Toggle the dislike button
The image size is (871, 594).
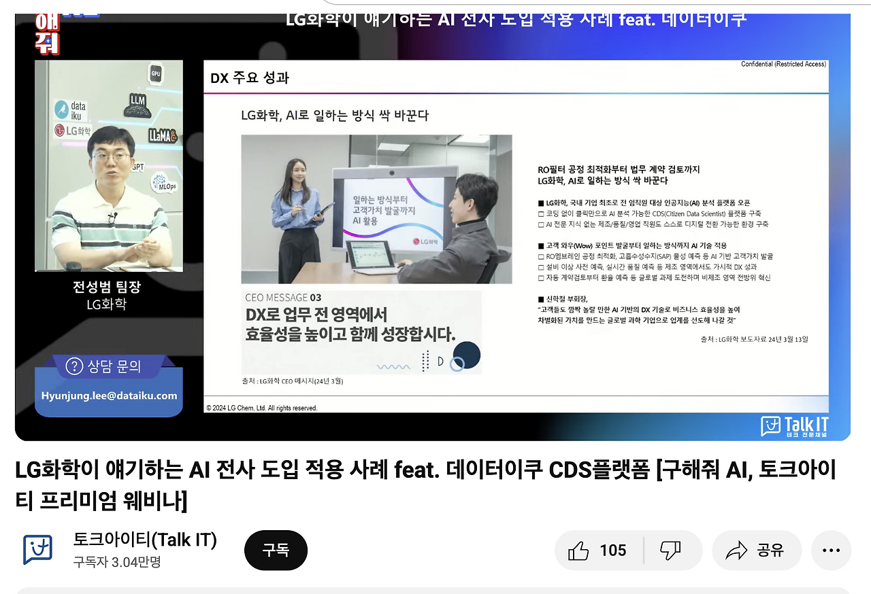670,551
